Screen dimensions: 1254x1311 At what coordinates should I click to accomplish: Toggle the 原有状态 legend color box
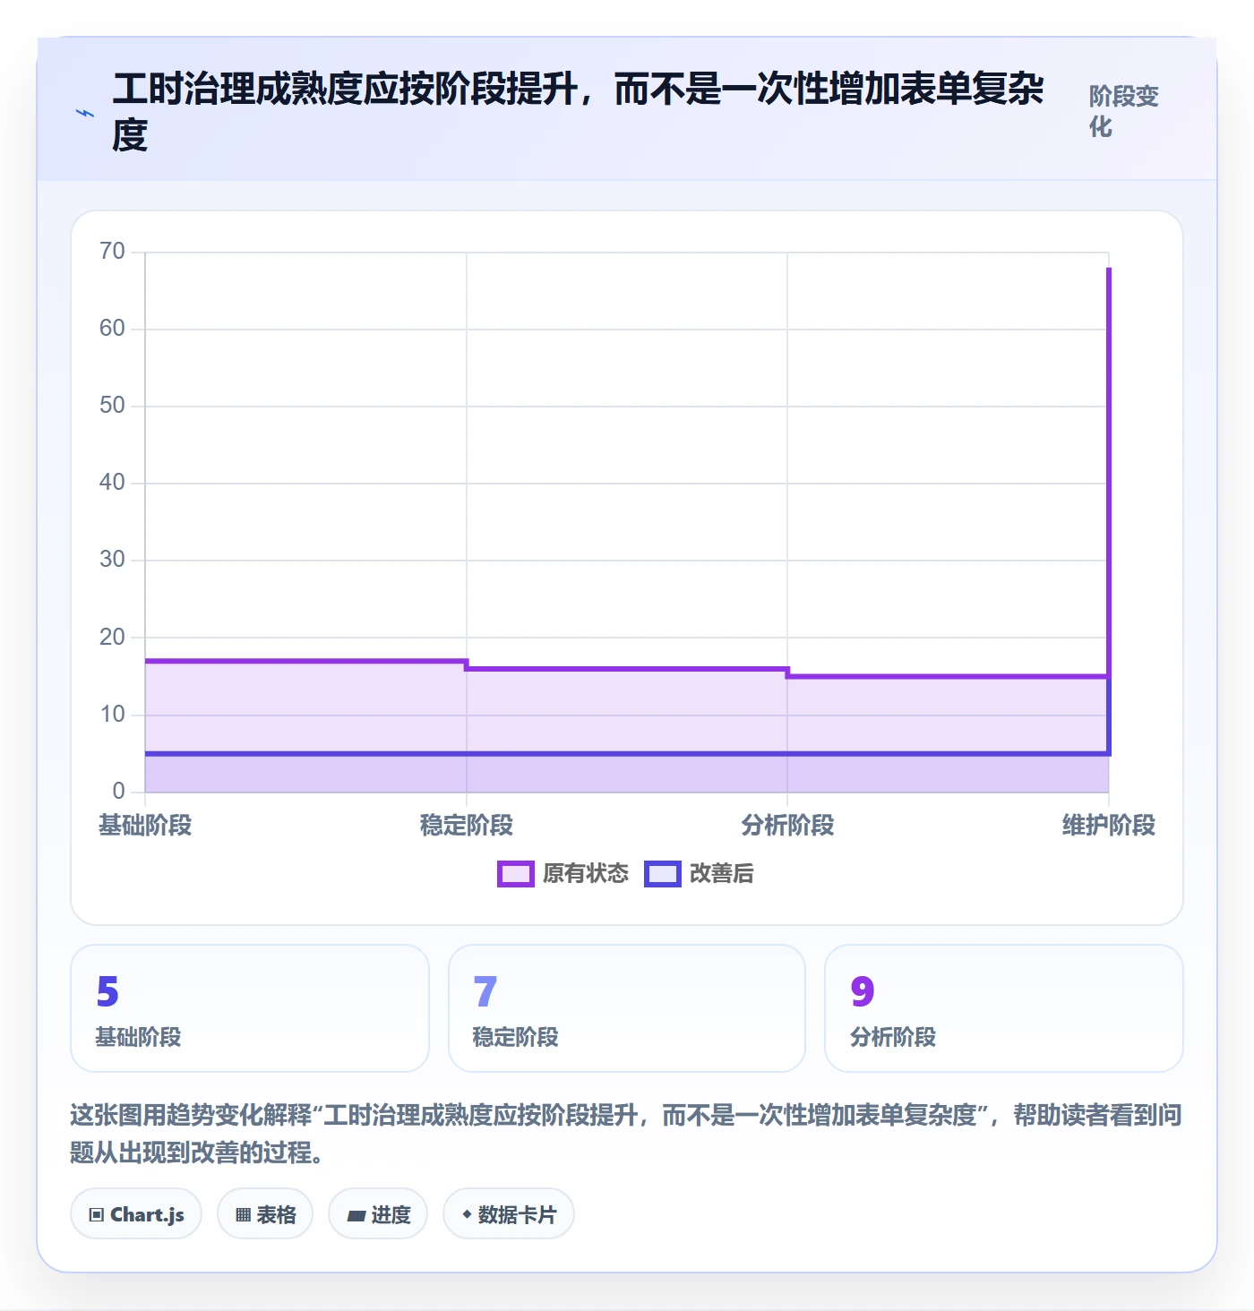[x=516, y=874]
